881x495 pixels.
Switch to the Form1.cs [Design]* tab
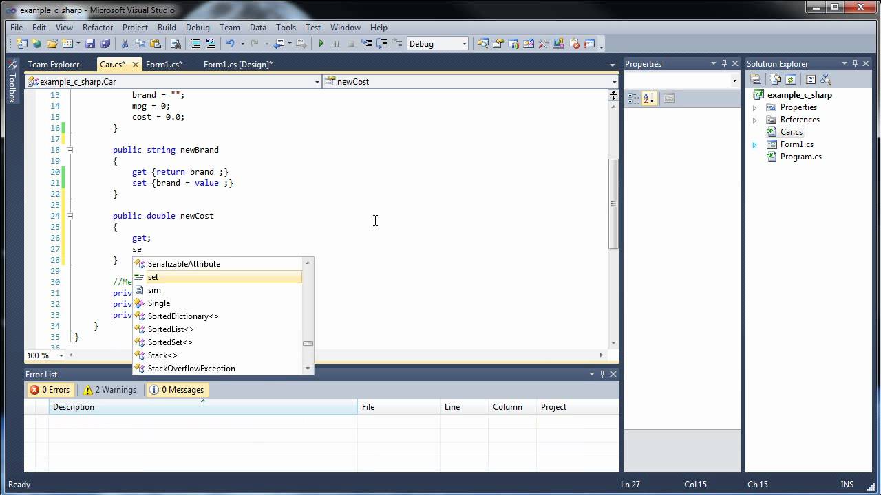point(237,65)
